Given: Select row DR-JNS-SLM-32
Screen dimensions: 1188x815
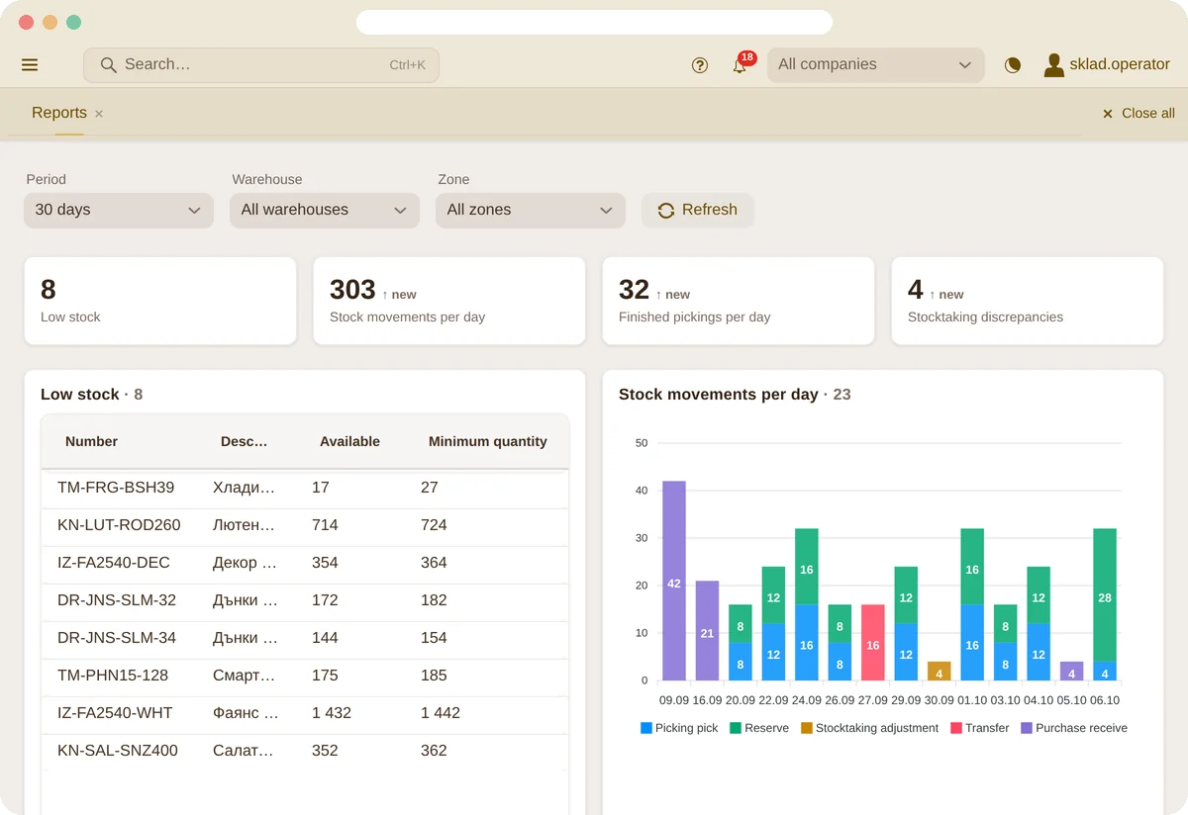Looking at the screenshot, I should (x=305, y=600).
